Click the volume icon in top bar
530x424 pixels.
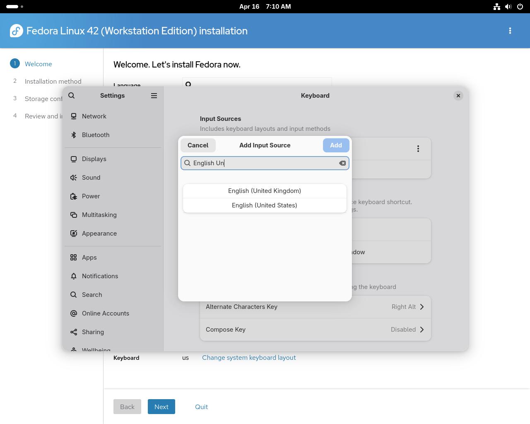point(508,7)
